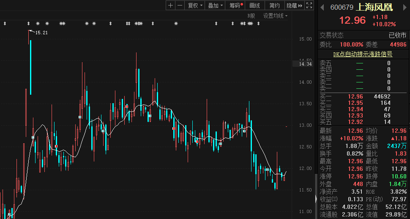
Task: Toggle fullscreen chart view icon
Action: [309, 5]
